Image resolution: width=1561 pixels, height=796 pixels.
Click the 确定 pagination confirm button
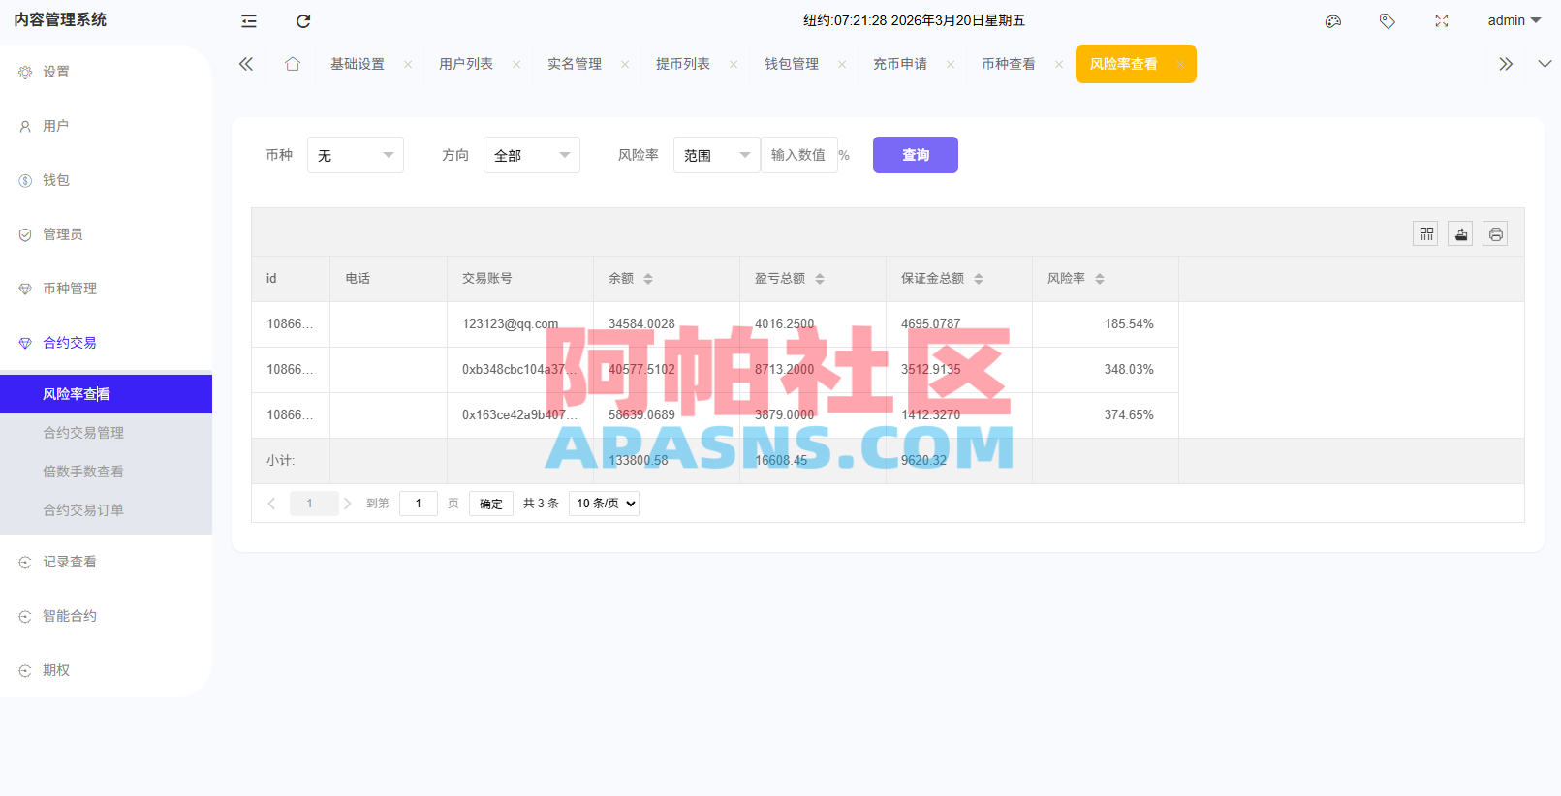coord(491,504)
